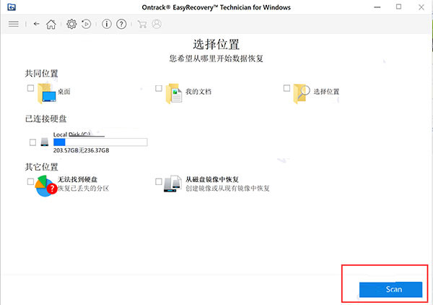
Task: Go back with the arrow icon
Action: (37, 24)
